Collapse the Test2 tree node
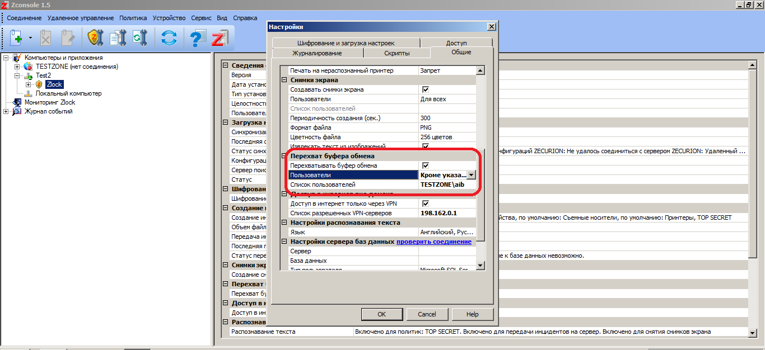 click(x=17, y=75)
